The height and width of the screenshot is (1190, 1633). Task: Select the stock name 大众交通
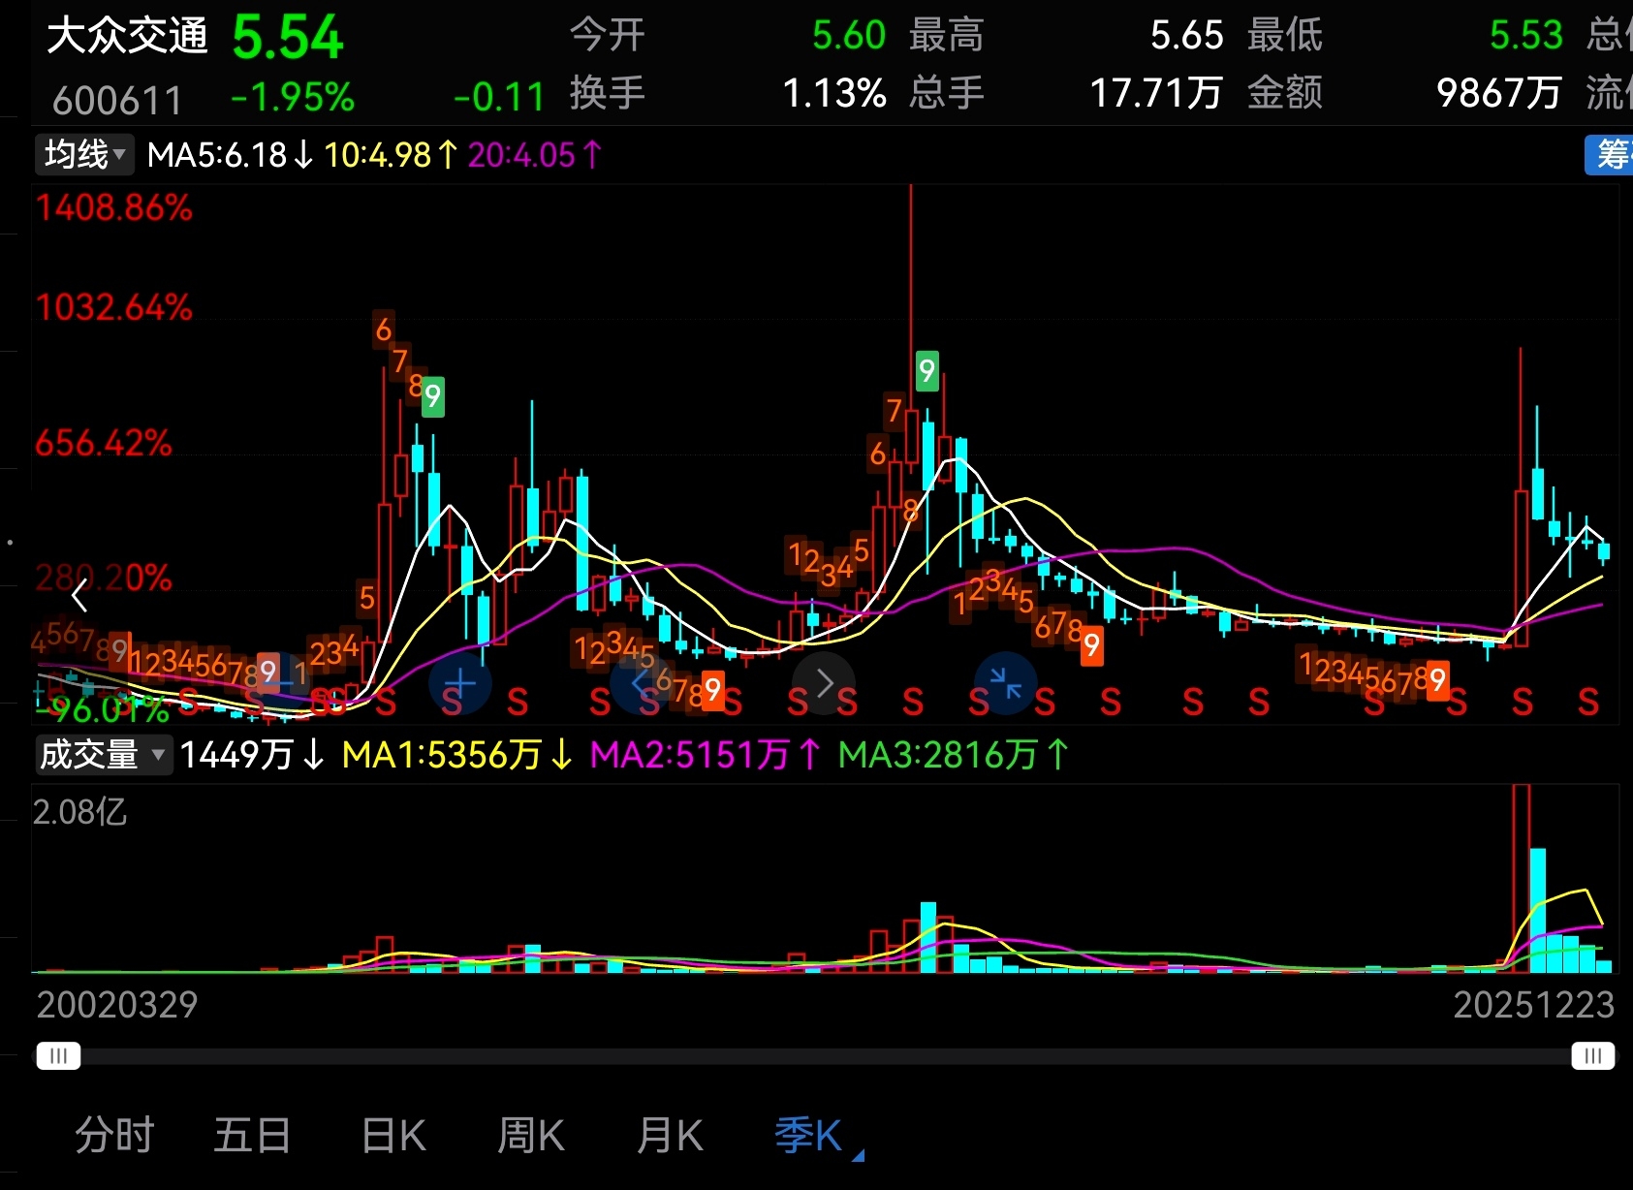click(x=127, y=37)
